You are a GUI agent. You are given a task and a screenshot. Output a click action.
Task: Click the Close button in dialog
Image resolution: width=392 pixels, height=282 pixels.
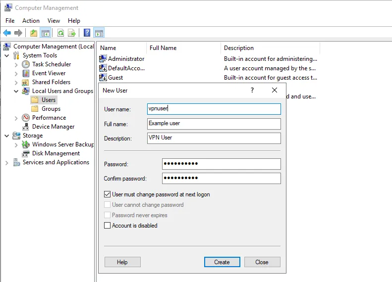click(262, 262)
